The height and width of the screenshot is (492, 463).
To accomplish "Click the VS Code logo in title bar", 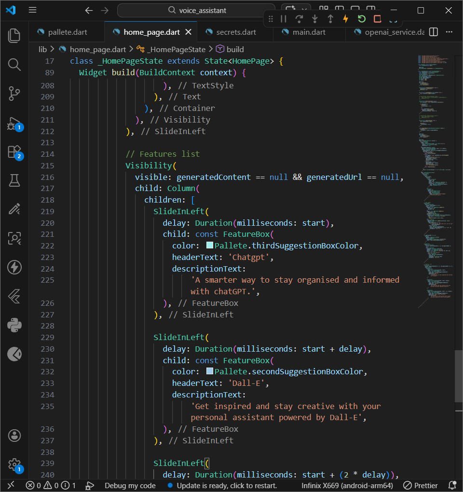I will [11, 10].
